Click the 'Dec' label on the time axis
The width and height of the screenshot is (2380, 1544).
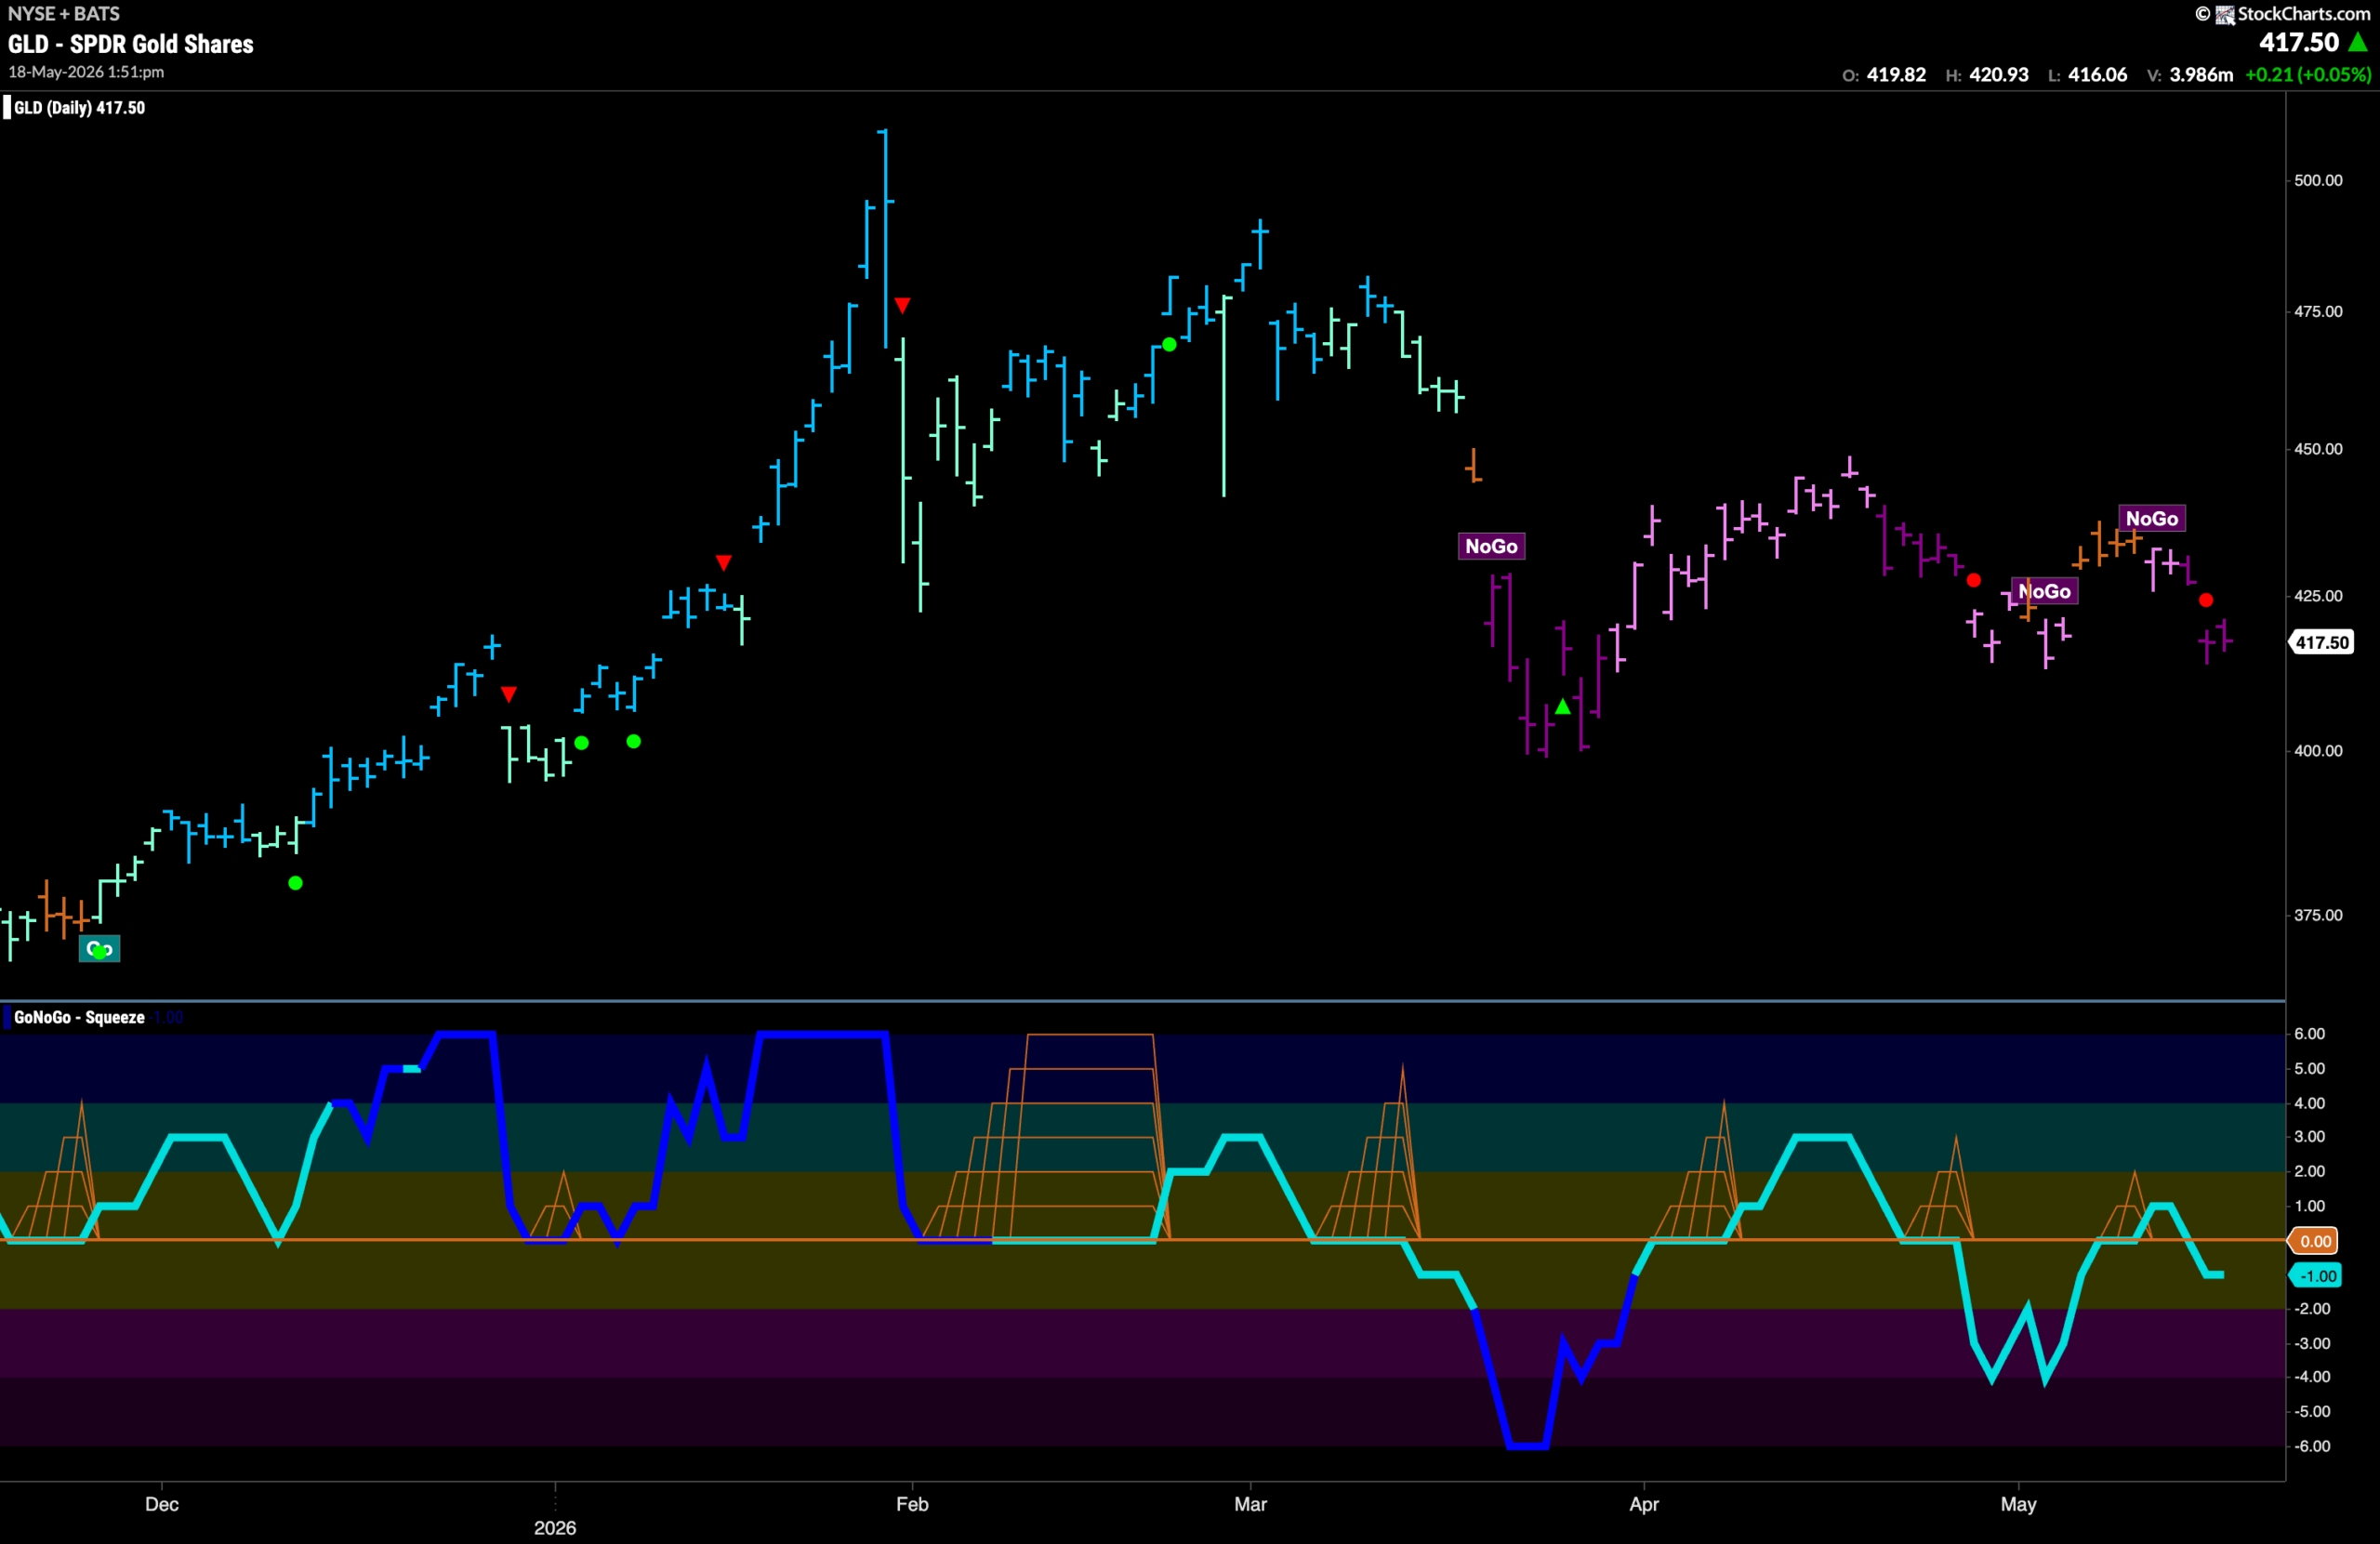click(x=162, y=1504)
